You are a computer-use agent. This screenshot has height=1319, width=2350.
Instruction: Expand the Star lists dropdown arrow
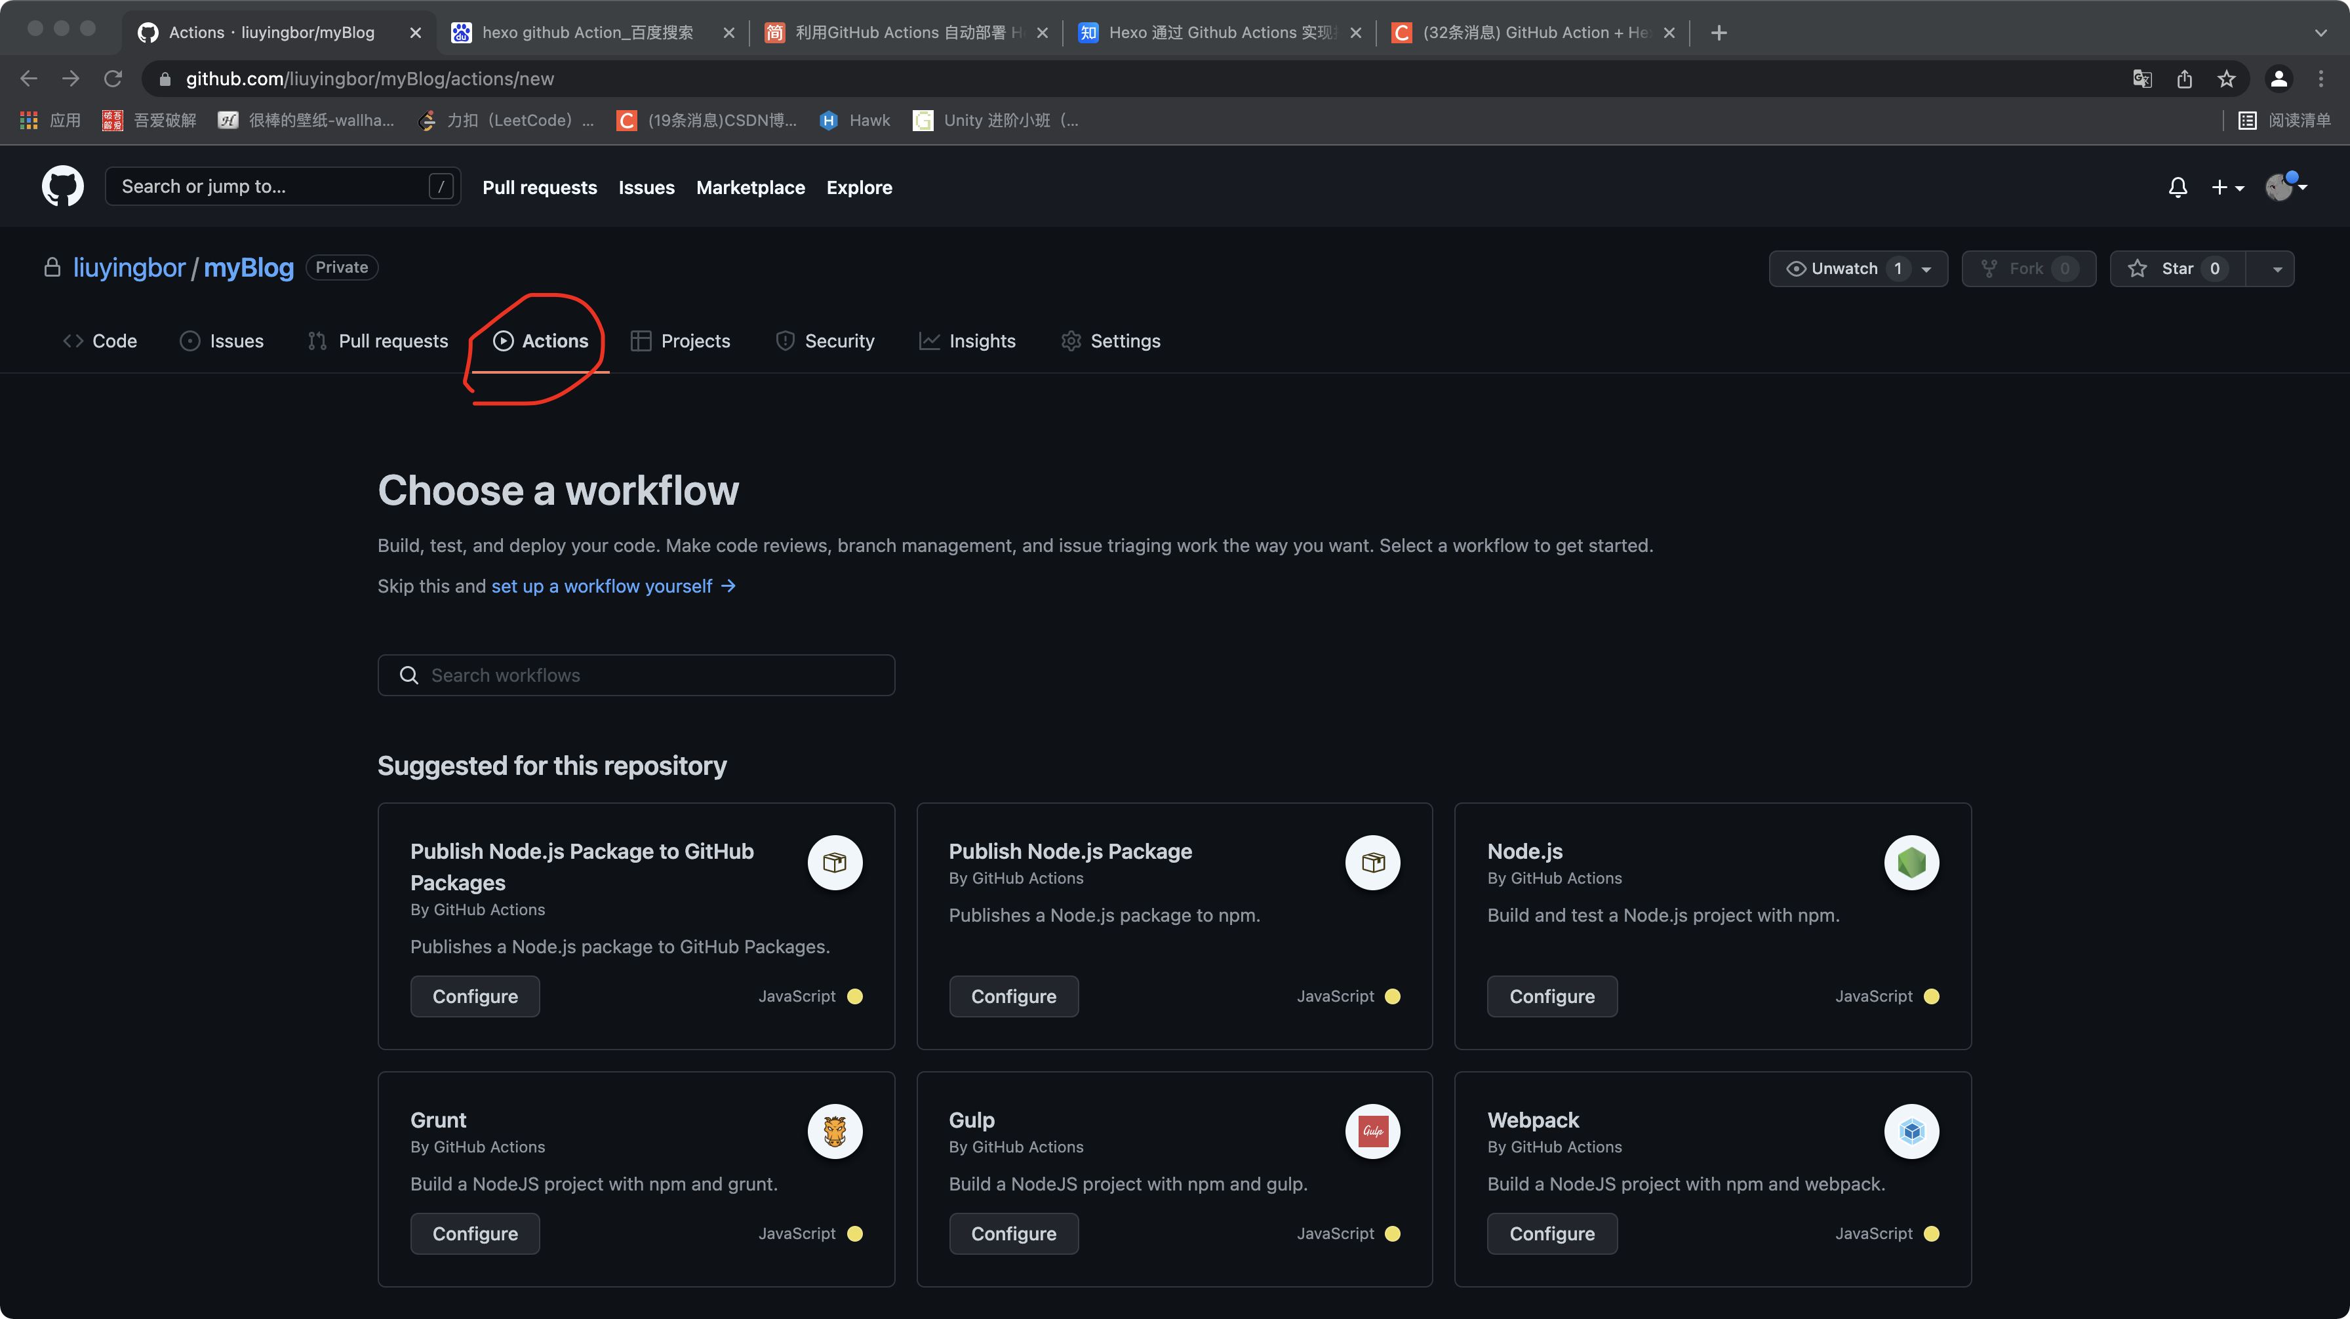[2277, 268]
